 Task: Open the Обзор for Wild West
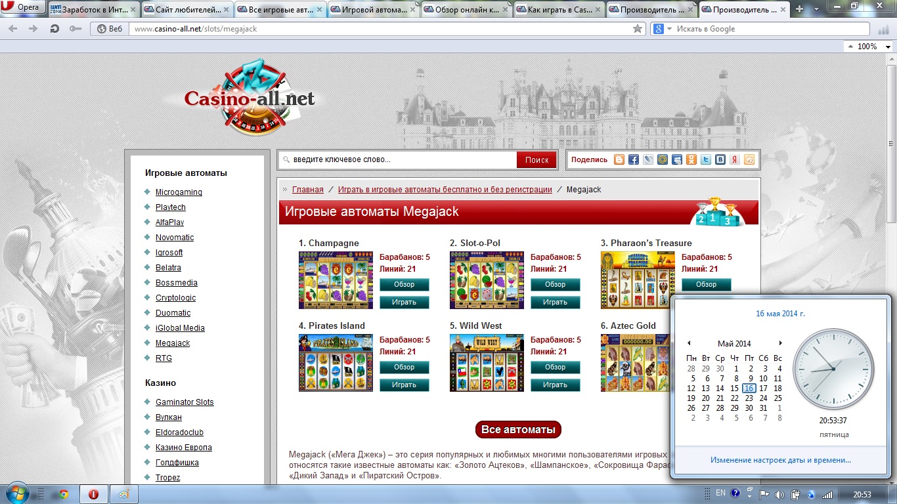(x=555, y=367)
